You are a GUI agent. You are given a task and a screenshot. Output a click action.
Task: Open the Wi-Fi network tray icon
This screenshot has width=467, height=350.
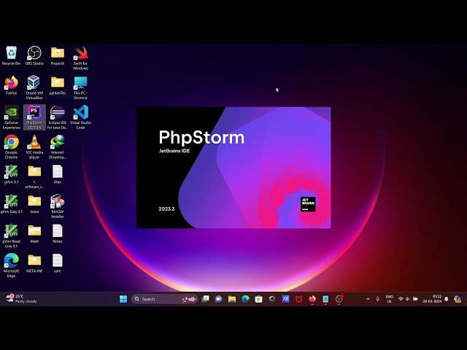[x=401, y=299]
